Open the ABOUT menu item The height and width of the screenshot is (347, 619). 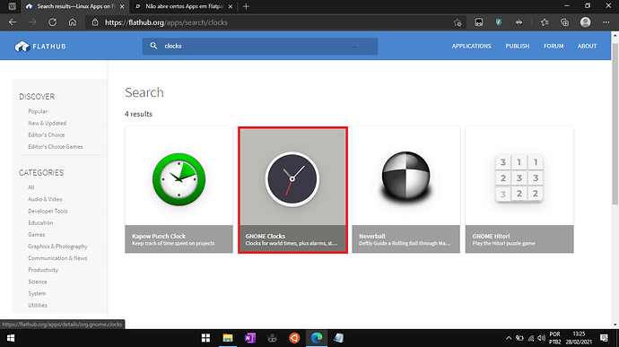tap(587, 47)
